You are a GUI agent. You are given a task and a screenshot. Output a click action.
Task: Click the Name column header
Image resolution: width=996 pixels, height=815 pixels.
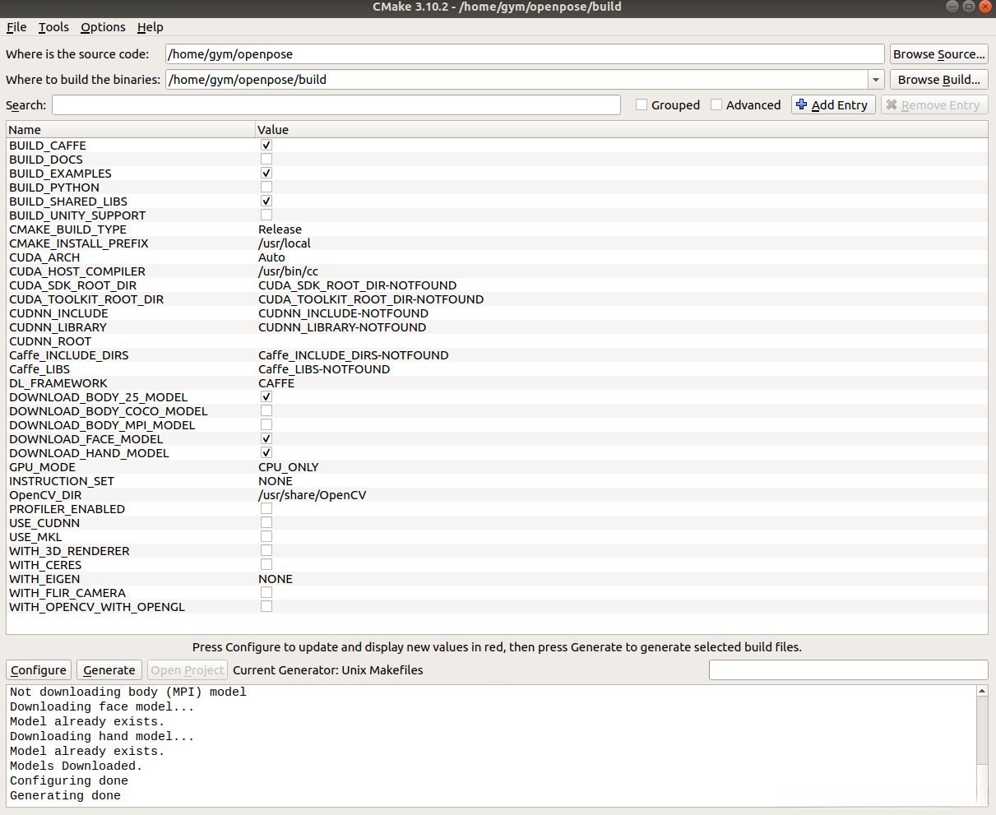click(131, 130)
